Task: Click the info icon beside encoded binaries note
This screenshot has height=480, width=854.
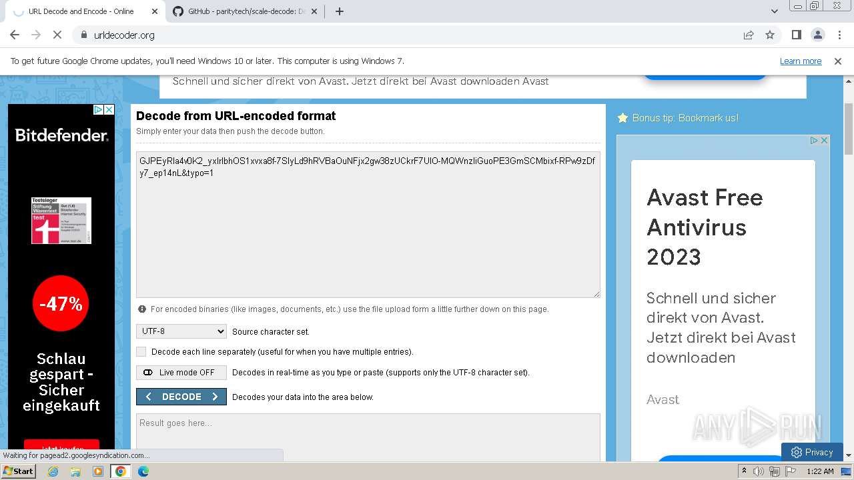Action: coord(142,309)
